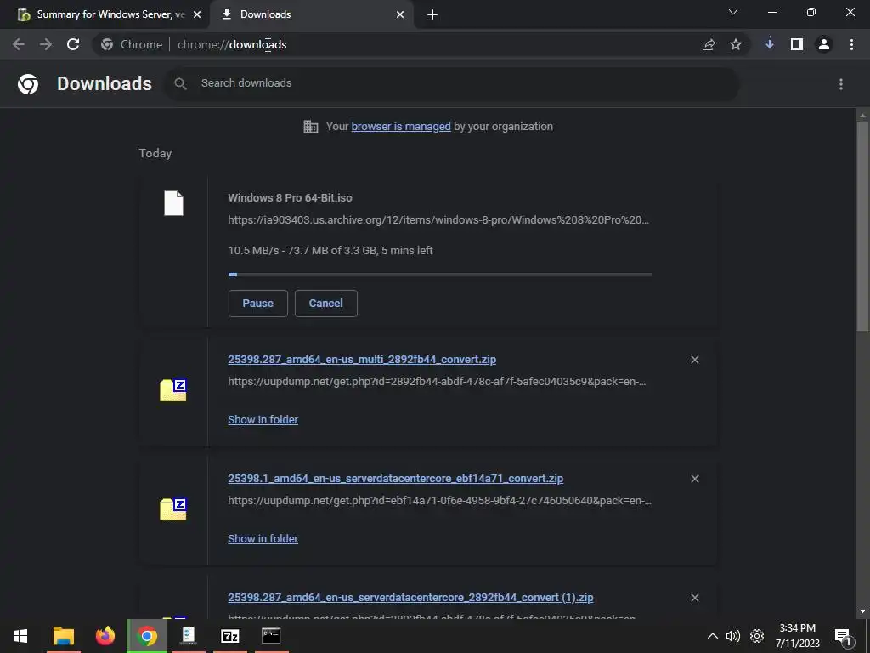This screenshot has width=870, height=653.
Task: Switch to Chrome in the taskbar
Action: 146,636
